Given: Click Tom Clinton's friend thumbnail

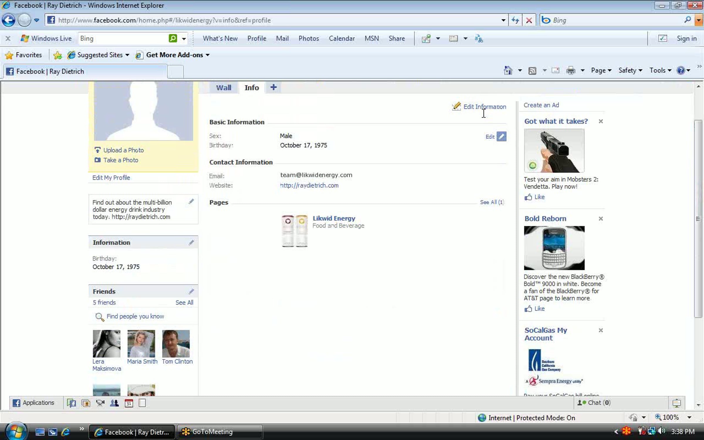Looking at the screenshot, I should pos(176,343).
